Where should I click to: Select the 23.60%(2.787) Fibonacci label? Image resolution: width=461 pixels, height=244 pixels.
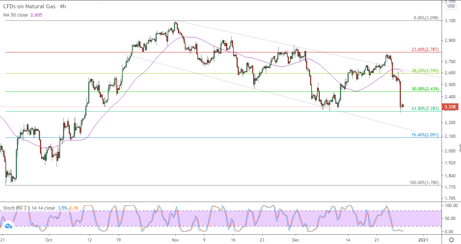click(x=425, y=50)
